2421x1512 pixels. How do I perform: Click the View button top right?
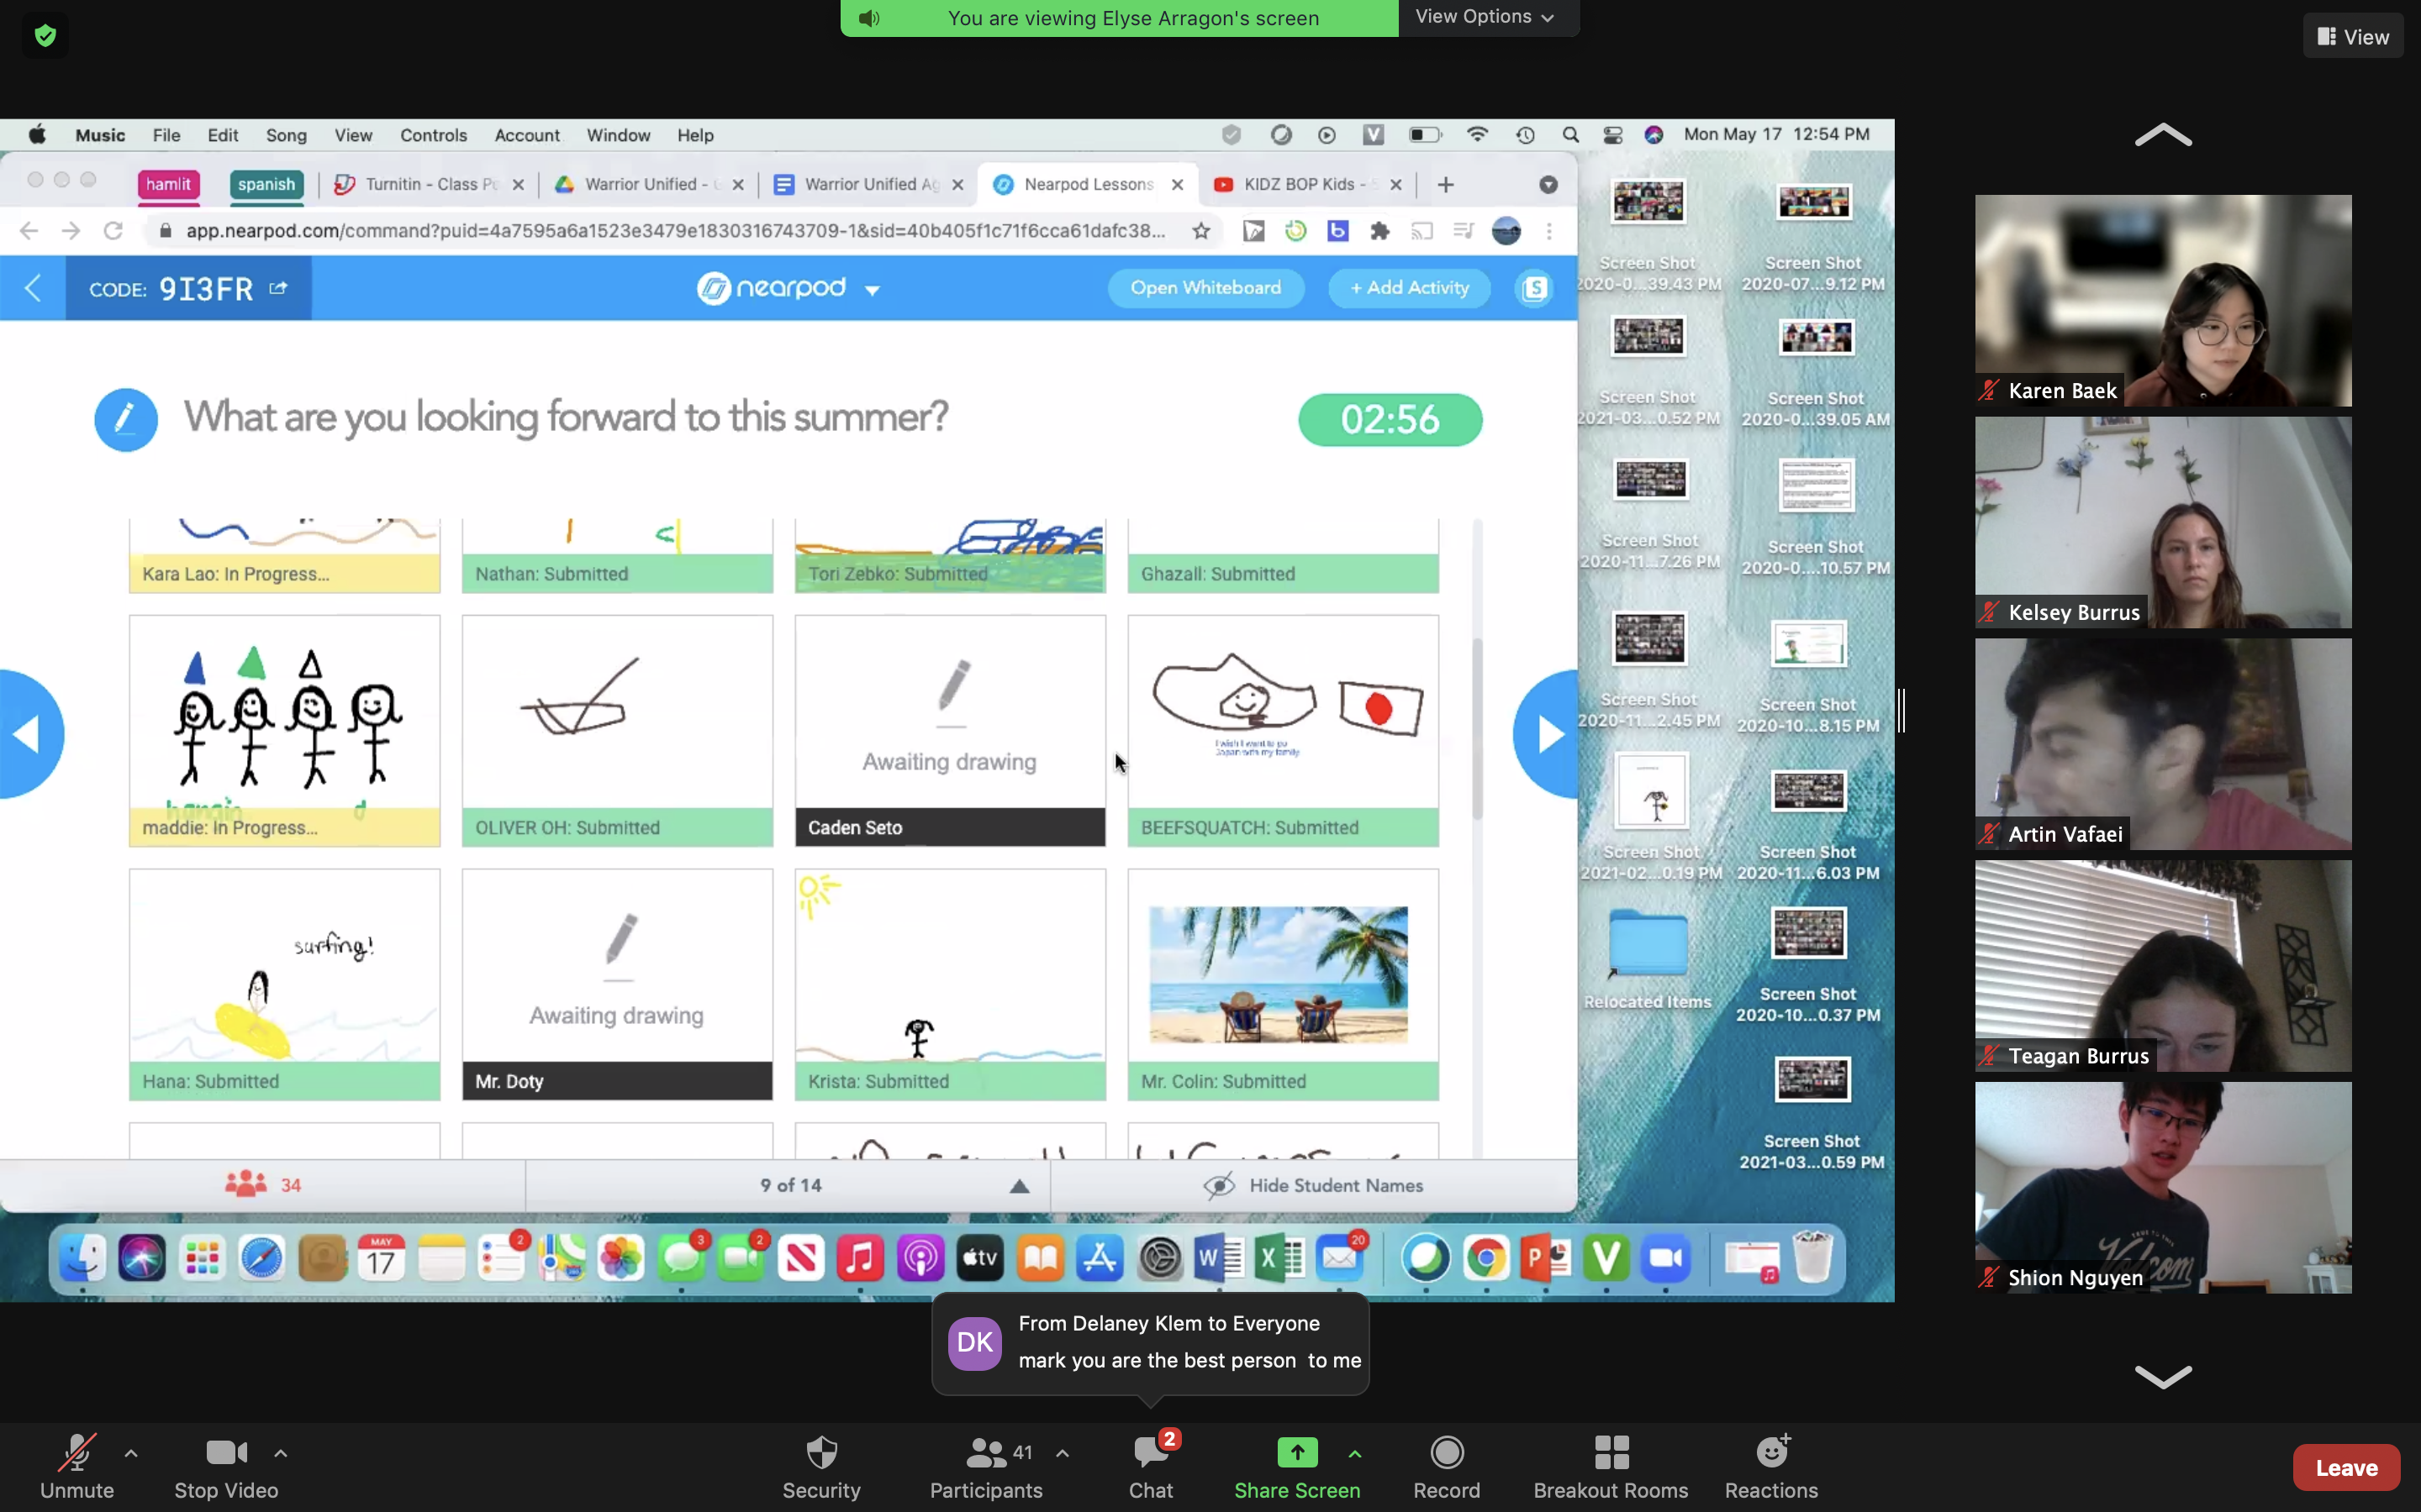2353,37
